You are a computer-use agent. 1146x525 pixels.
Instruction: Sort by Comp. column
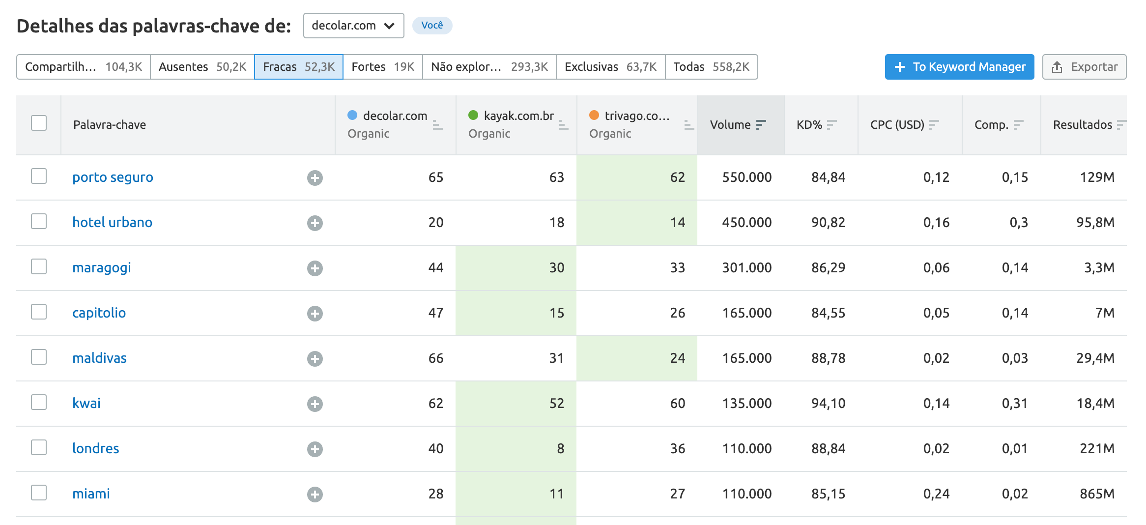pos(1018,125)
